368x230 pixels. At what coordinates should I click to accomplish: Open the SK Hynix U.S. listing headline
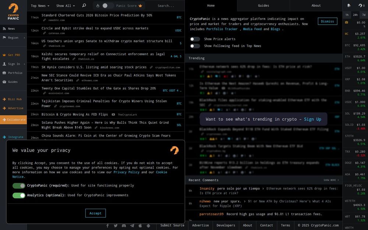pyautogui.click(x=94, y=67)
